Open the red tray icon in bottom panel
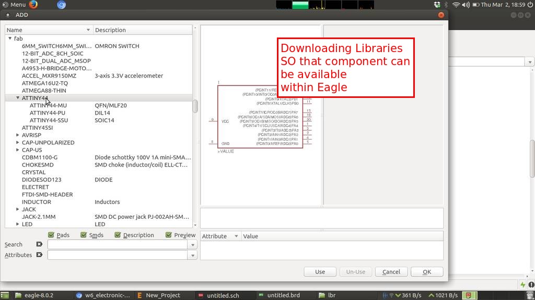 click(x=469, y=295)
